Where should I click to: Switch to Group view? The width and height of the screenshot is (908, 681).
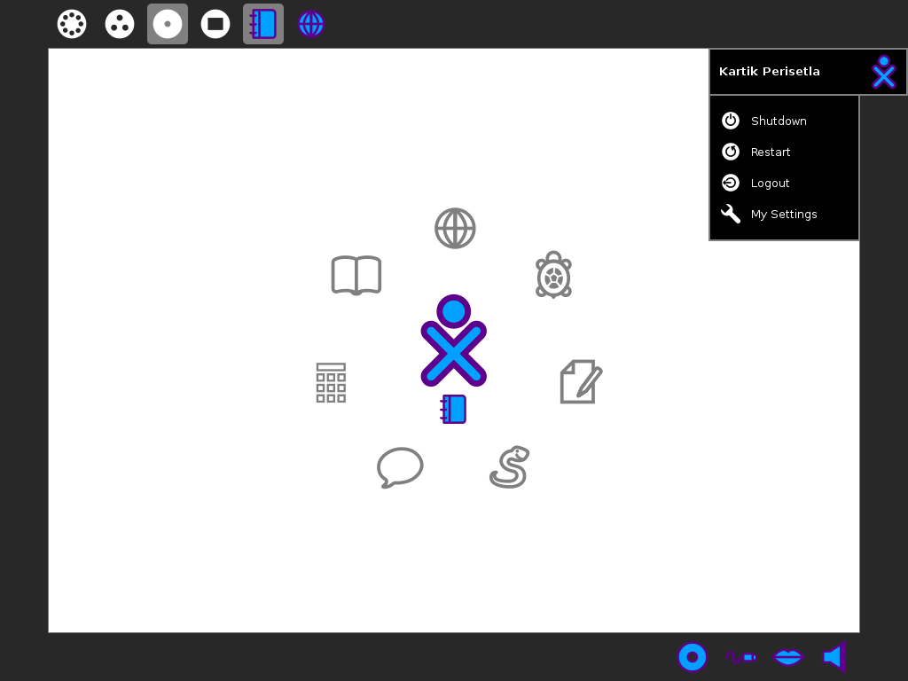(120, 24)
